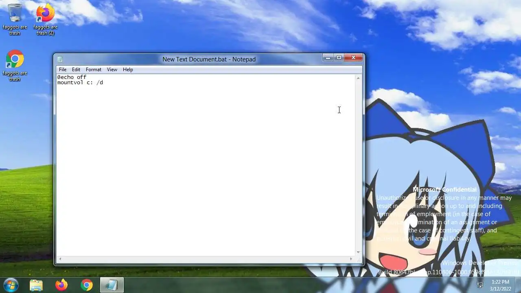Select the Chrome shortcut on the desktop
Viewport: 521px width, 293px height.
pos(15,66)
